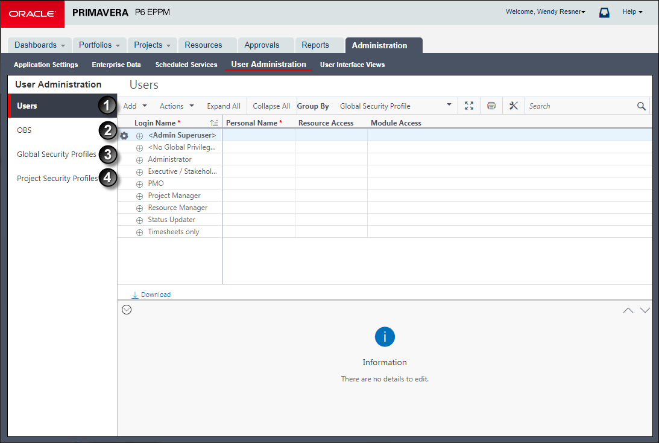Go to Enterprise Data
Image resolution: width=659 pixels, height=443 pixels.
(x=116, y=65)
